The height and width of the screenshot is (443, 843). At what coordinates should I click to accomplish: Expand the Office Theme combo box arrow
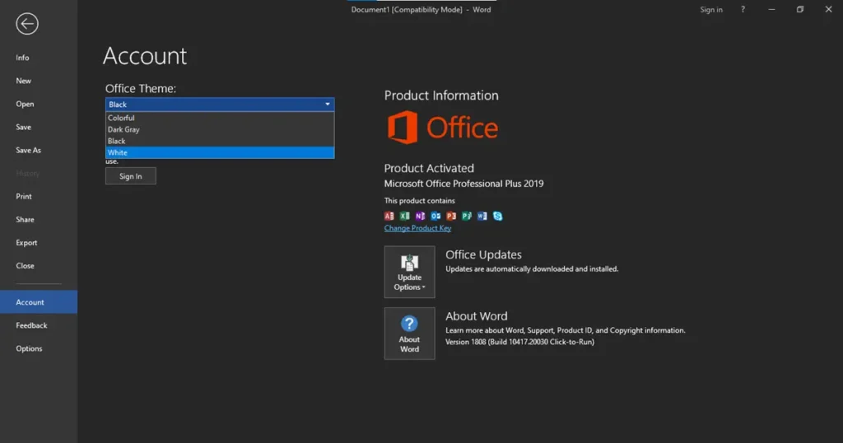[328, 105]
